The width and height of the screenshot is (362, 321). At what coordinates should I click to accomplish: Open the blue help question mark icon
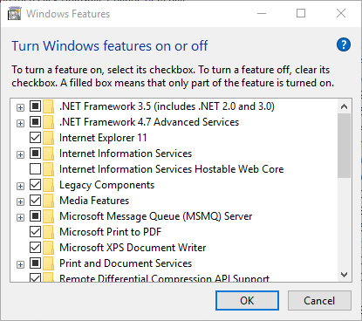point(344,44)
